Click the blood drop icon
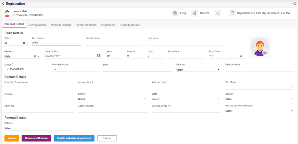This screenshot has width=298, height=144. (x=218, y=13)
